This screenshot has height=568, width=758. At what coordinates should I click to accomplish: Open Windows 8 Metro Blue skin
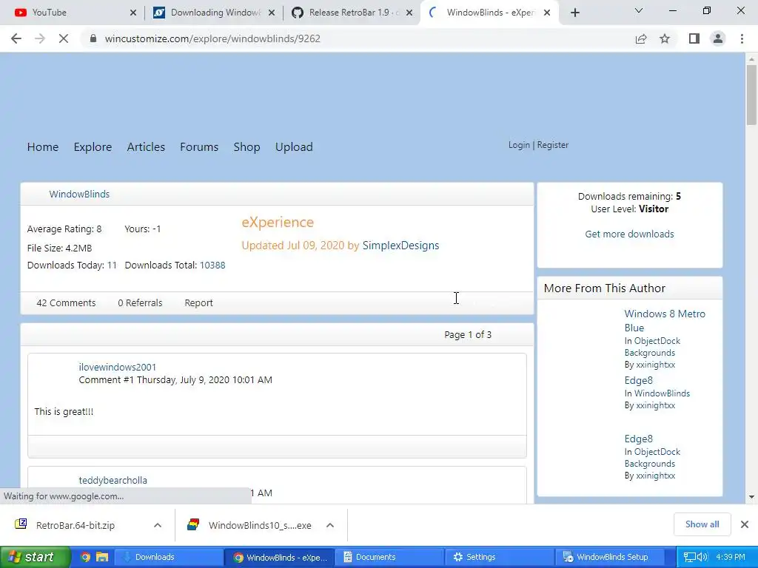tap(665, 320)
